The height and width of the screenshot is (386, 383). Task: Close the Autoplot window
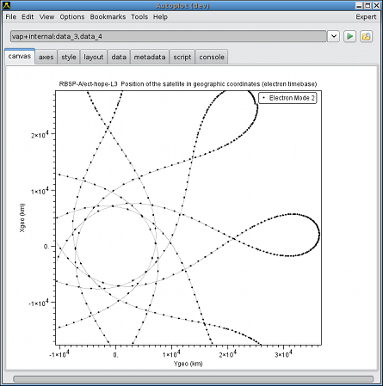[x=376, y=5]
